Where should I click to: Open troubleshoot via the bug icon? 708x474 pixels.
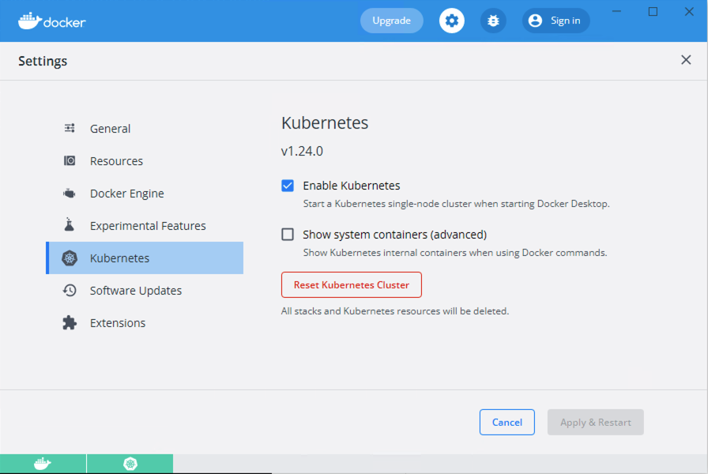point(493,21)
